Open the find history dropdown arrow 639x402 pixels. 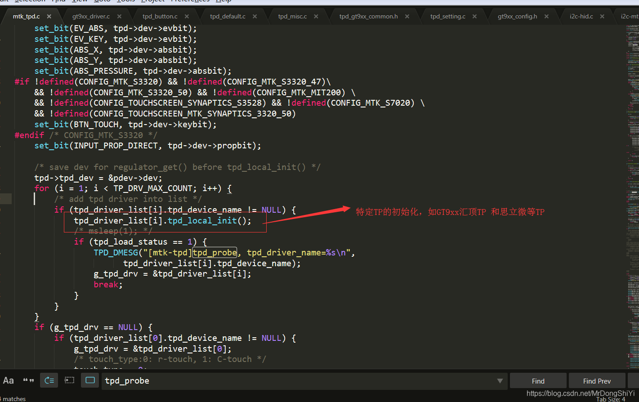click(500, 381)
